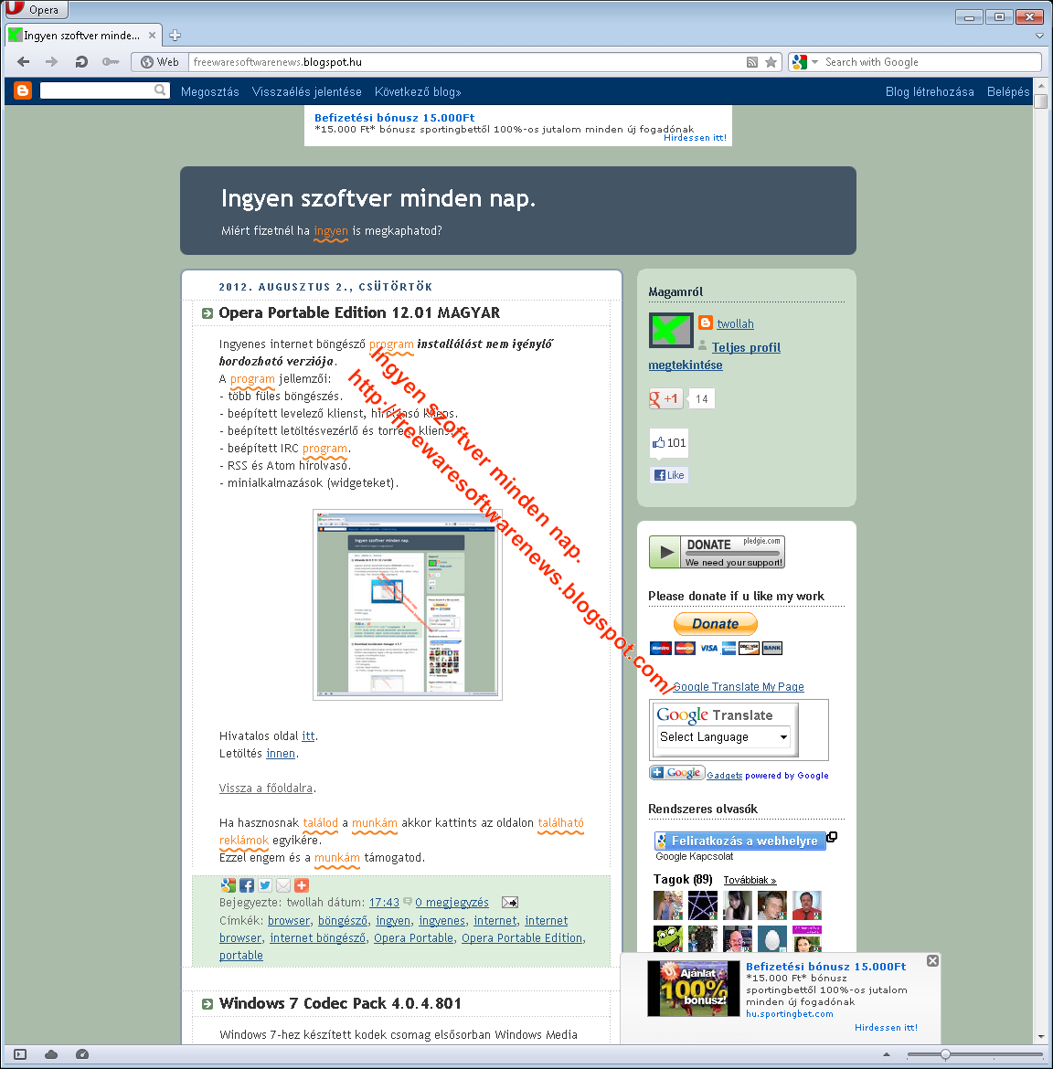Go back with the back arrow
This screenshot has height=1069, width=1053.
(x=23, y=62)
